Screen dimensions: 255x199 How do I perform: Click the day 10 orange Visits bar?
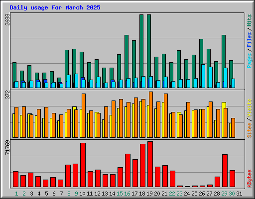pyautogui.click(x=84, y=115)
